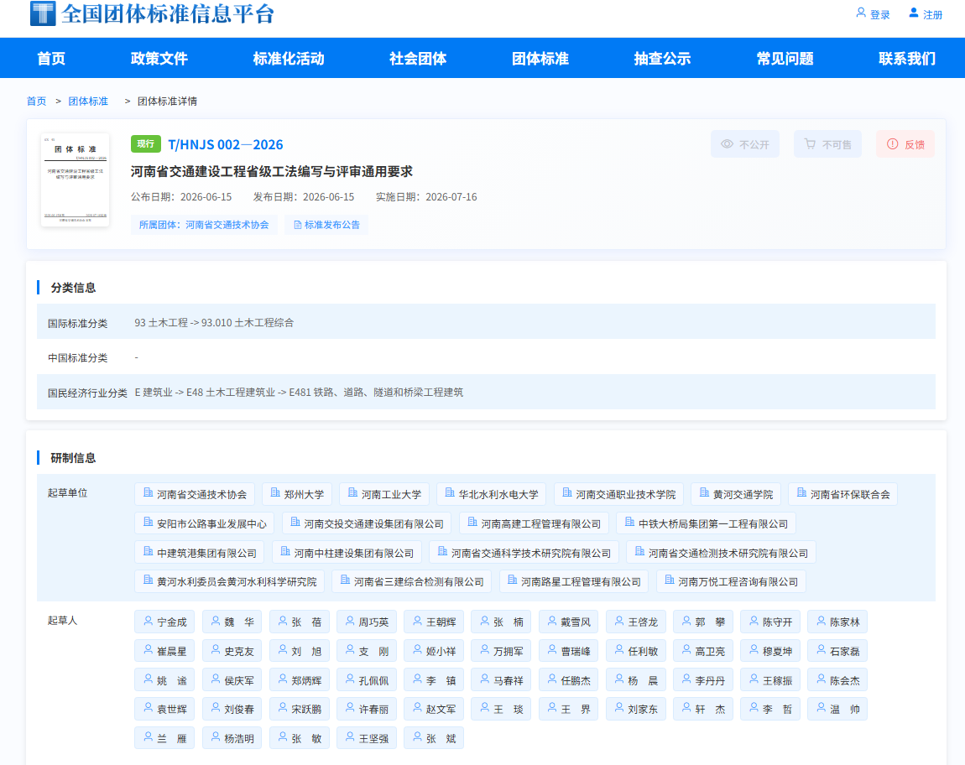Viewport: 965px width, 765px height.
Task: Click the person icon beside 石家磊
Action: coord(821,650)
